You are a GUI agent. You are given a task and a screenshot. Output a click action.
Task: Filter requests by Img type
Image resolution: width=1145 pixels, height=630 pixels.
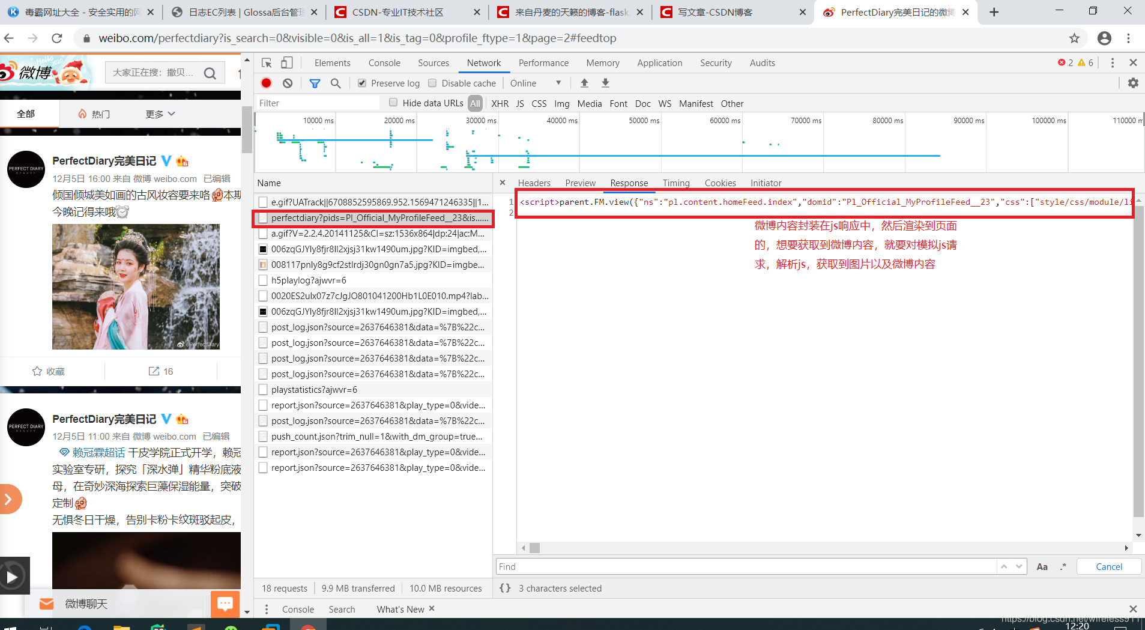pyautogui.click(x=561, y=103)
